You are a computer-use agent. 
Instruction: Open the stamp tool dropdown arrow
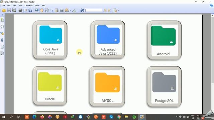(71, 10)
